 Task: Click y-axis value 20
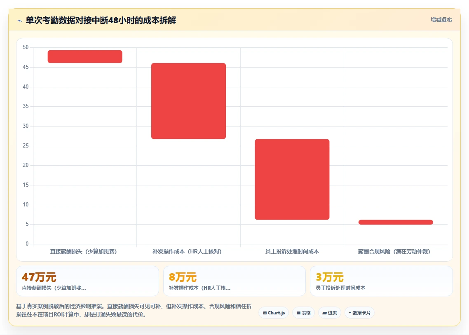(x=26, y=165)
